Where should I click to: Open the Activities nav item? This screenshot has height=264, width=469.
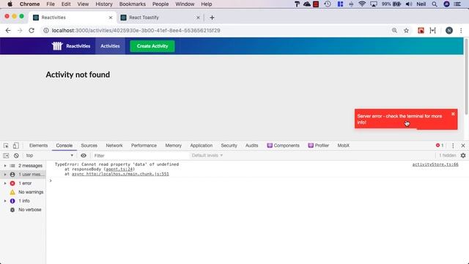(x=110, y=46)
